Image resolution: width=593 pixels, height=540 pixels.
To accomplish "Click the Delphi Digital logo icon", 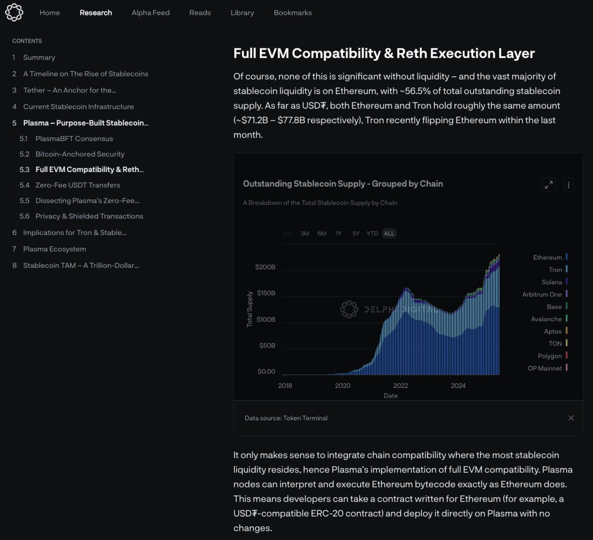I will 14,12.
